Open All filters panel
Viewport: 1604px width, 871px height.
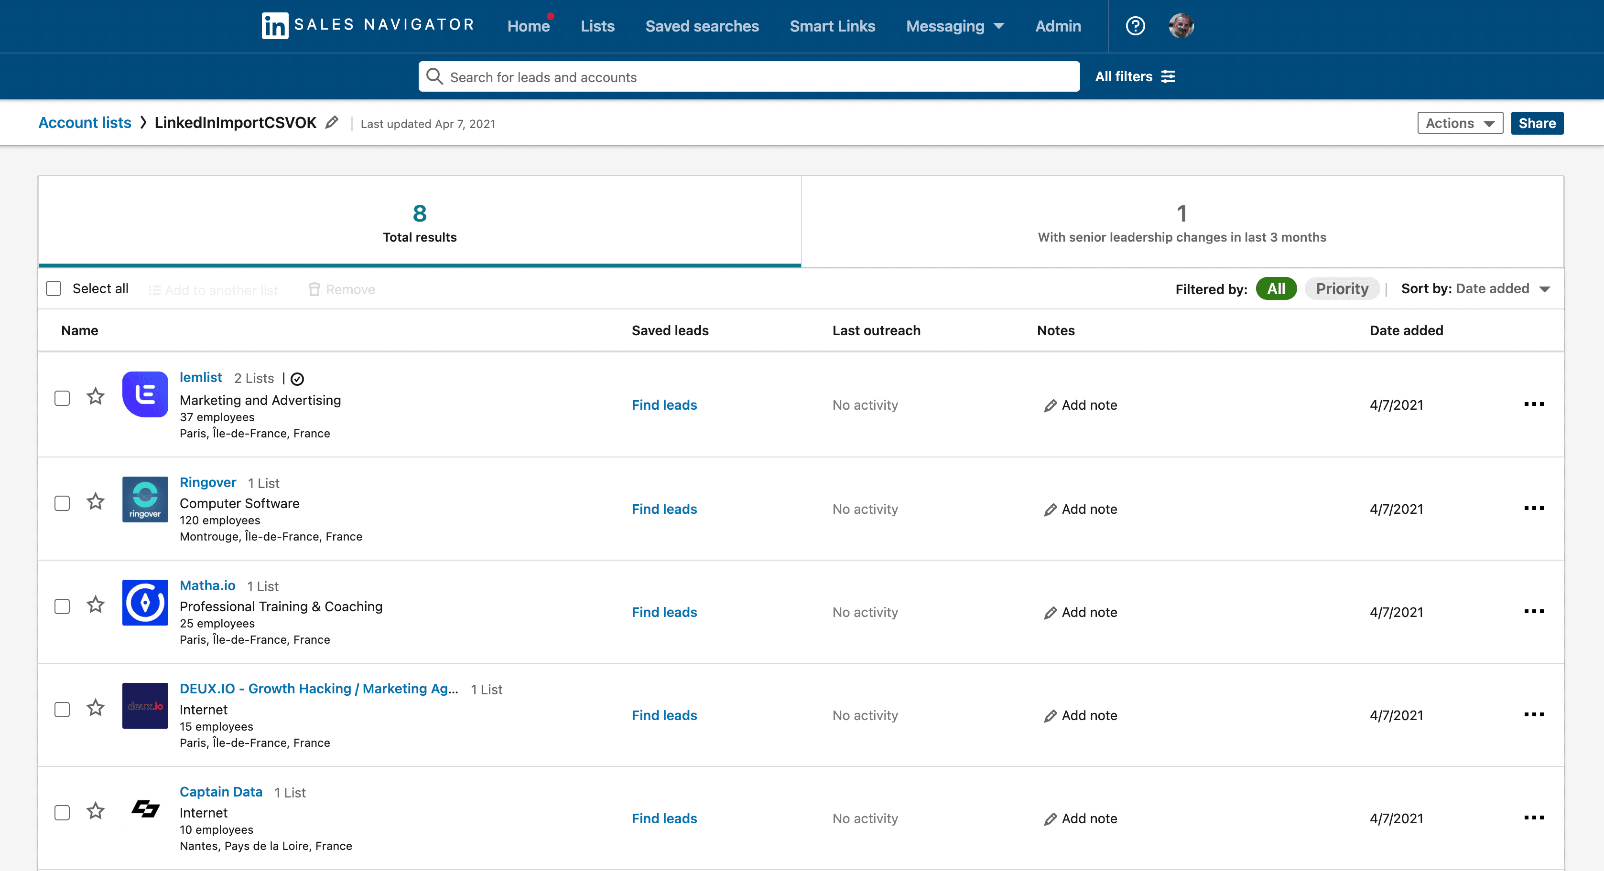[x=1135, y=76]
